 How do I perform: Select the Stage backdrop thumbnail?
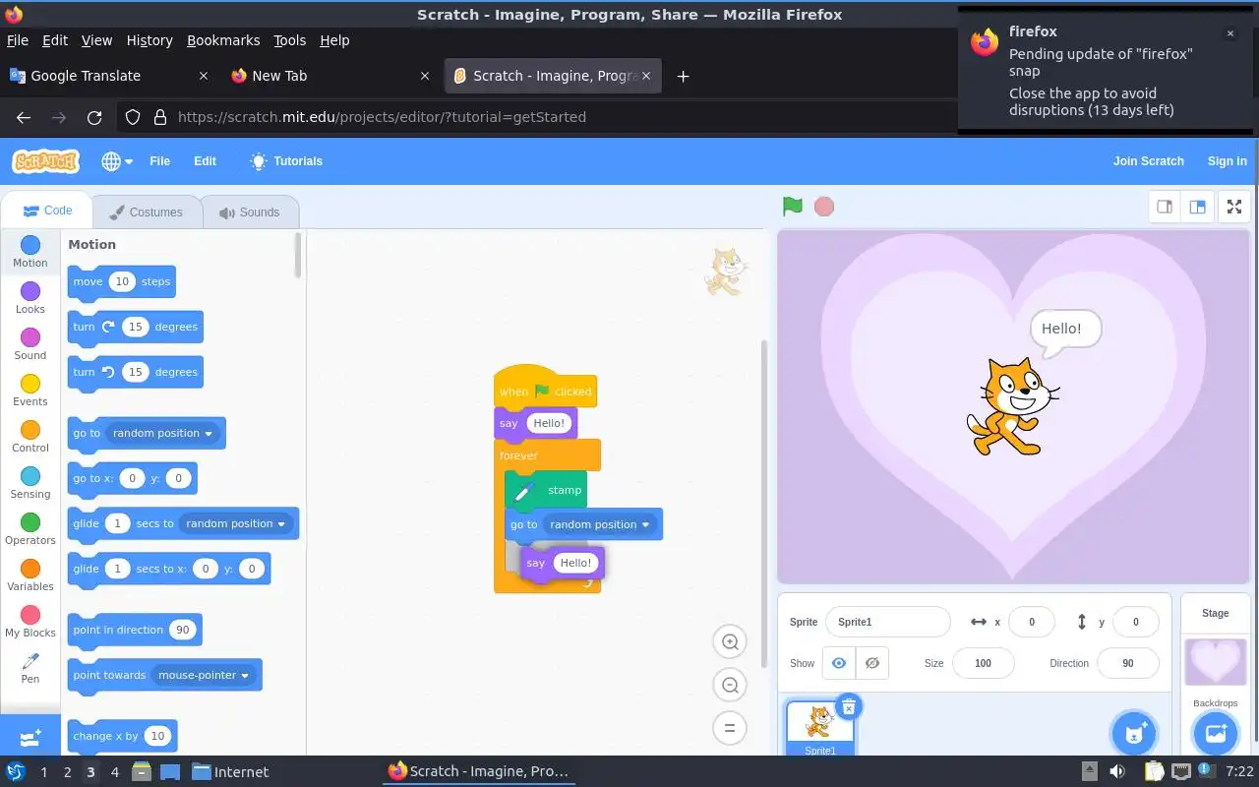[x=1216, y=661]
